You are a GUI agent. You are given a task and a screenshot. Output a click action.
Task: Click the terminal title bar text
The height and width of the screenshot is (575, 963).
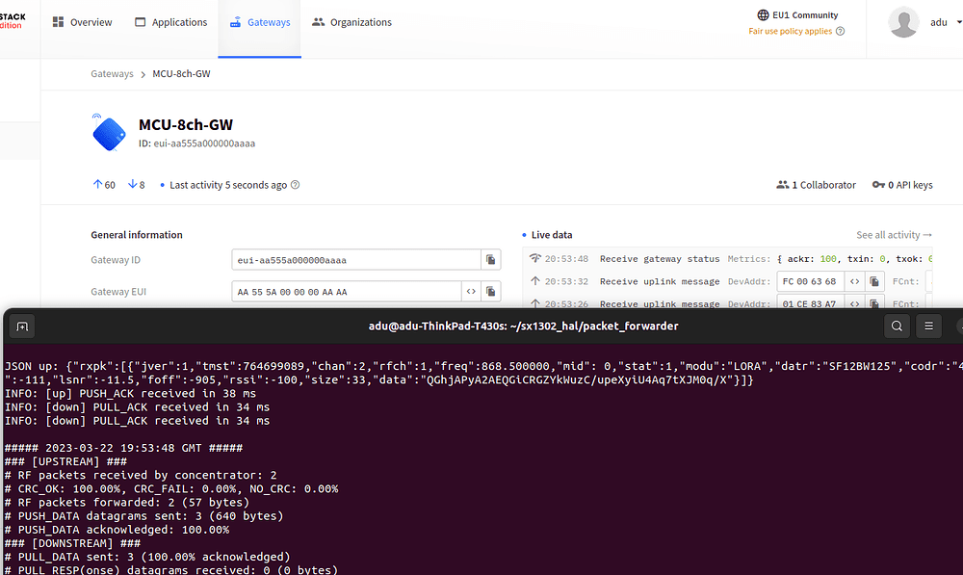(523, 327)
